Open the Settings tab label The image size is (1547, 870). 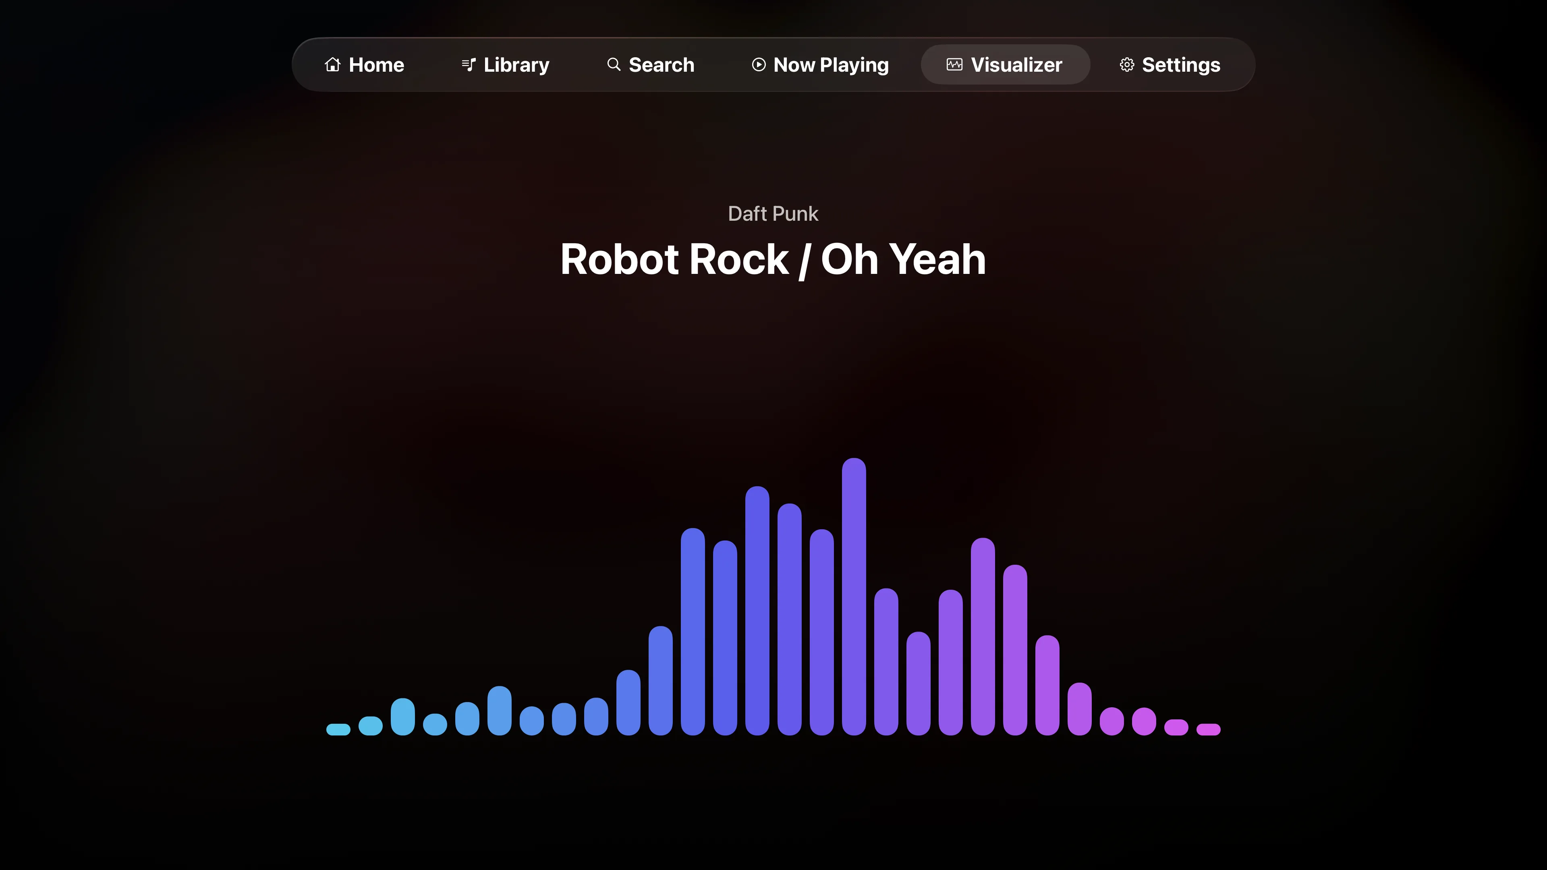[x=1181, y=65]
